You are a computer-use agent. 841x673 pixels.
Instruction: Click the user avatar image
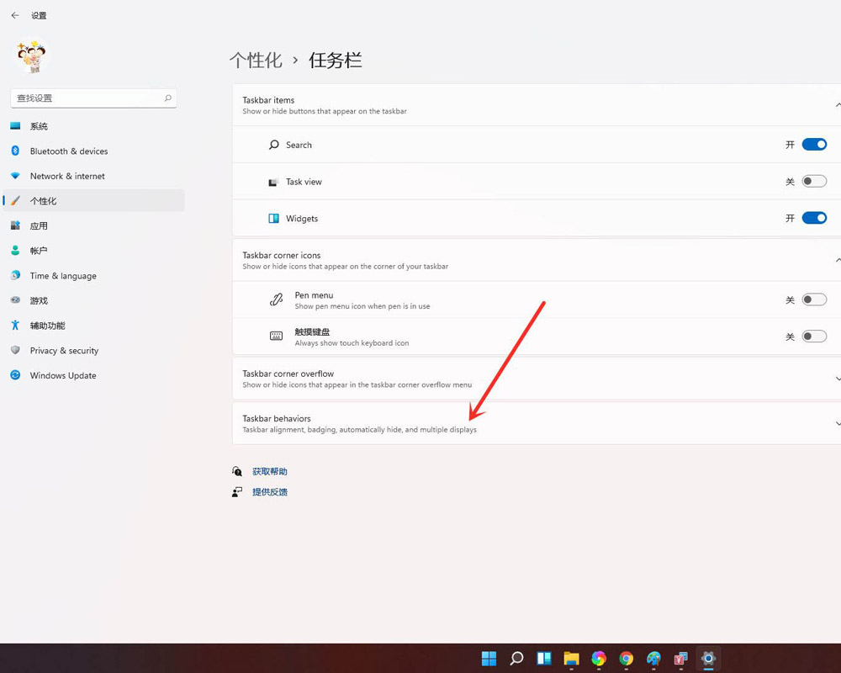[x=30, y=56]
